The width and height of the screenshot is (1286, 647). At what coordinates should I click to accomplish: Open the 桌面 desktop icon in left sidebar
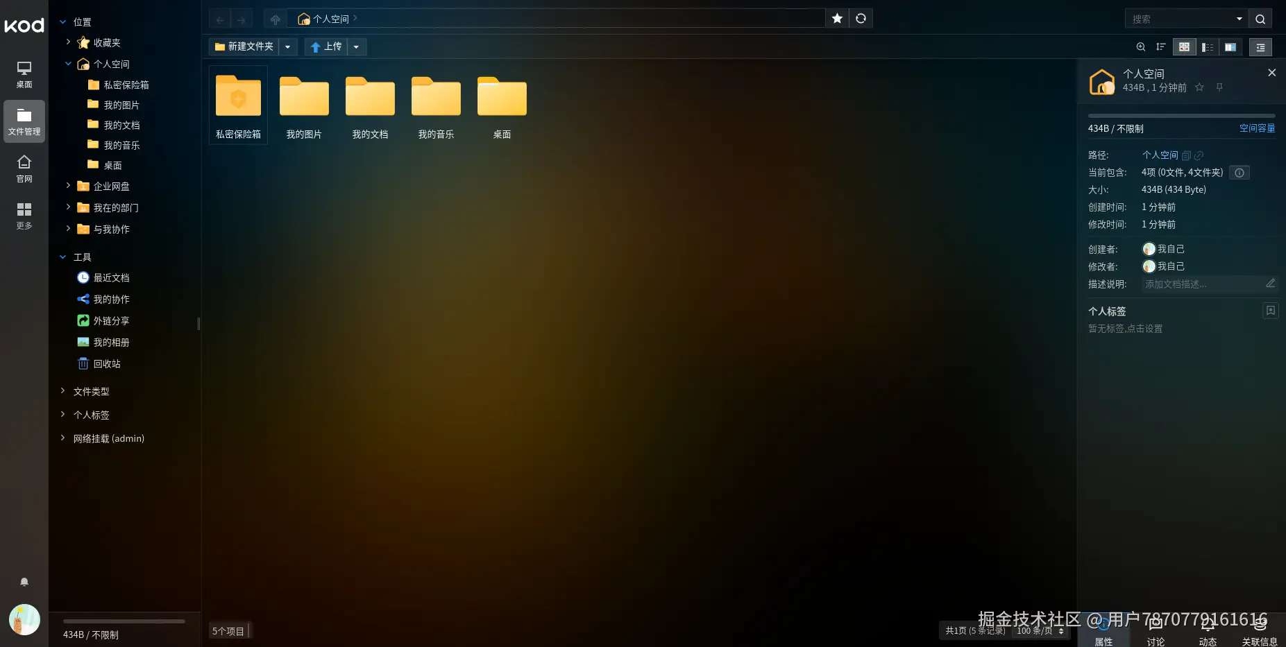coord(24,74)
